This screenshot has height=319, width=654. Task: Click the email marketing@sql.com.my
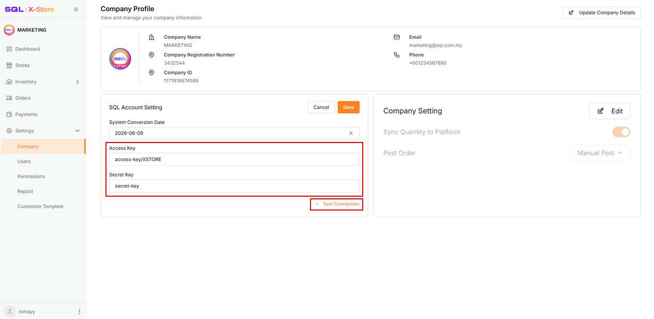pyautogui.click(x=436, y=46)
